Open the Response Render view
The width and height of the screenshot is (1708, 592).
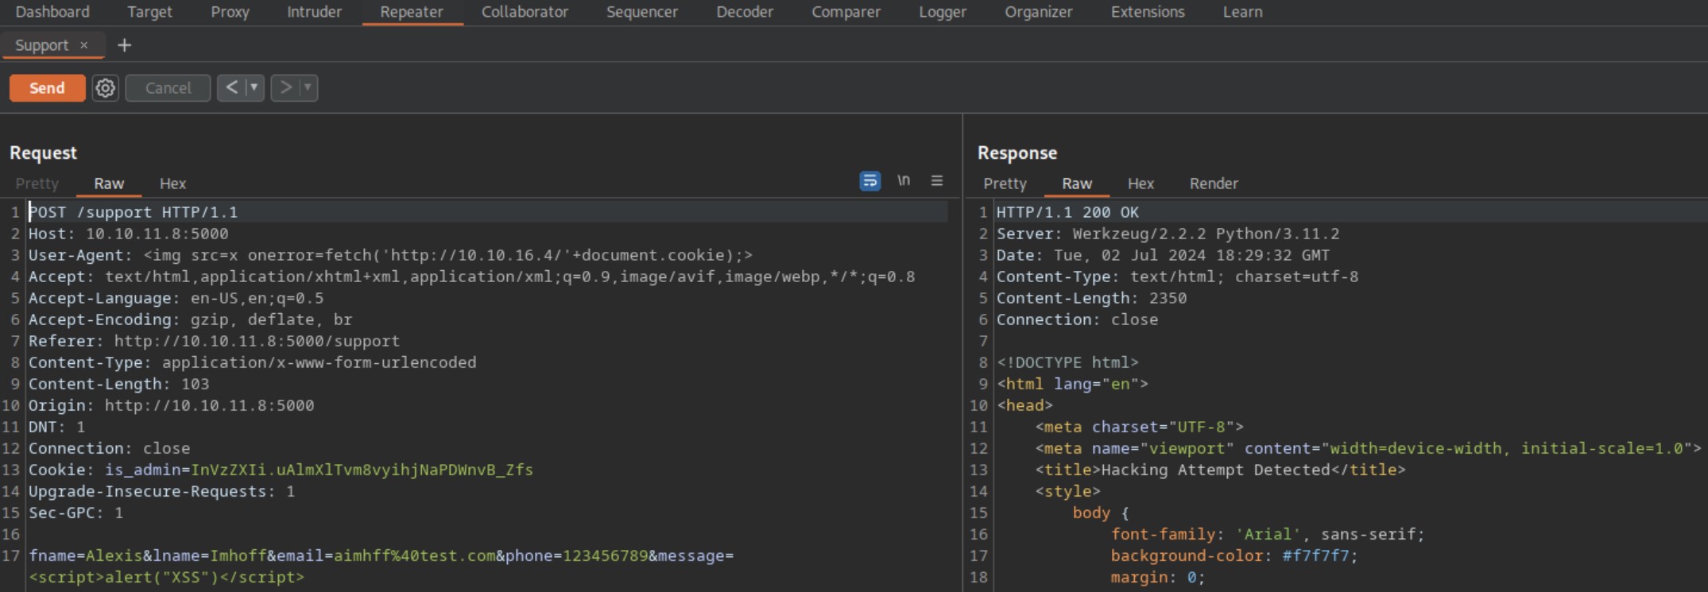1214,184
